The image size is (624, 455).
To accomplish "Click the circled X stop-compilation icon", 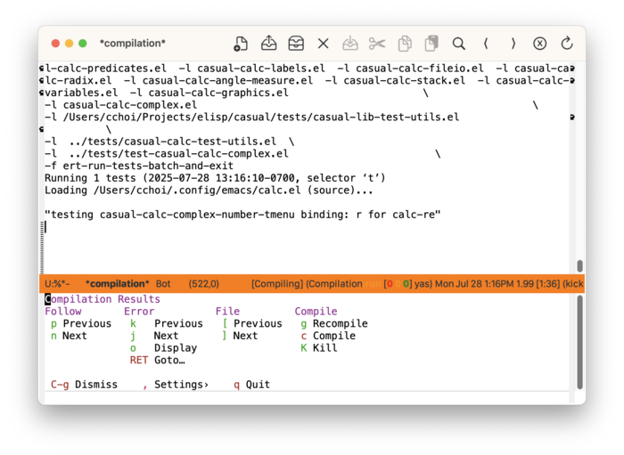I will 539,44.
